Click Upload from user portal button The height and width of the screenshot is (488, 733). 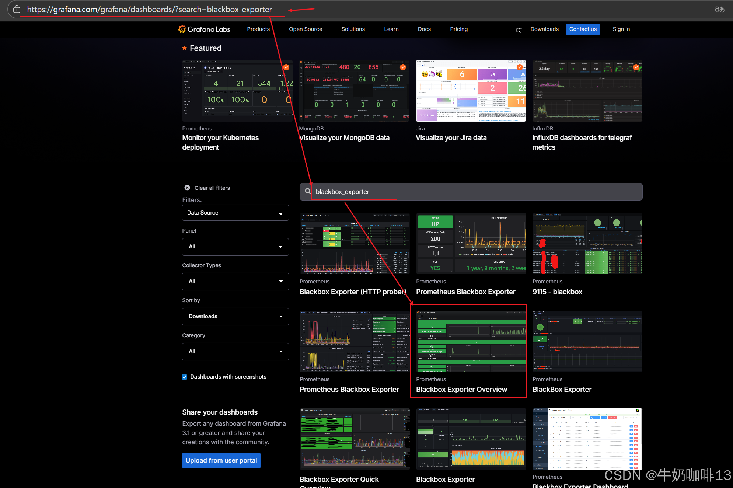221,460
